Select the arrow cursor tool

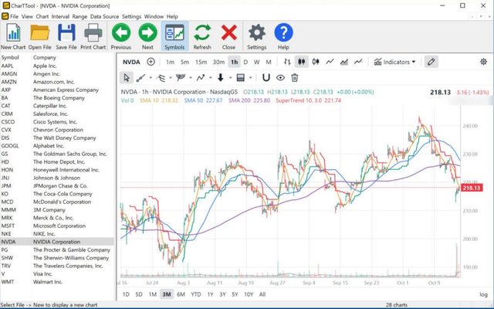click(x=127, y=77)
